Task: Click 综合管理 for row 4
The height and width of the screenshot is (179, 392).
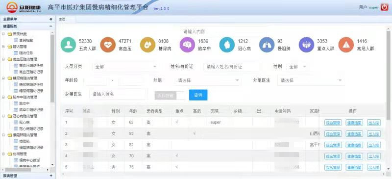Action: tap(333, 156)
